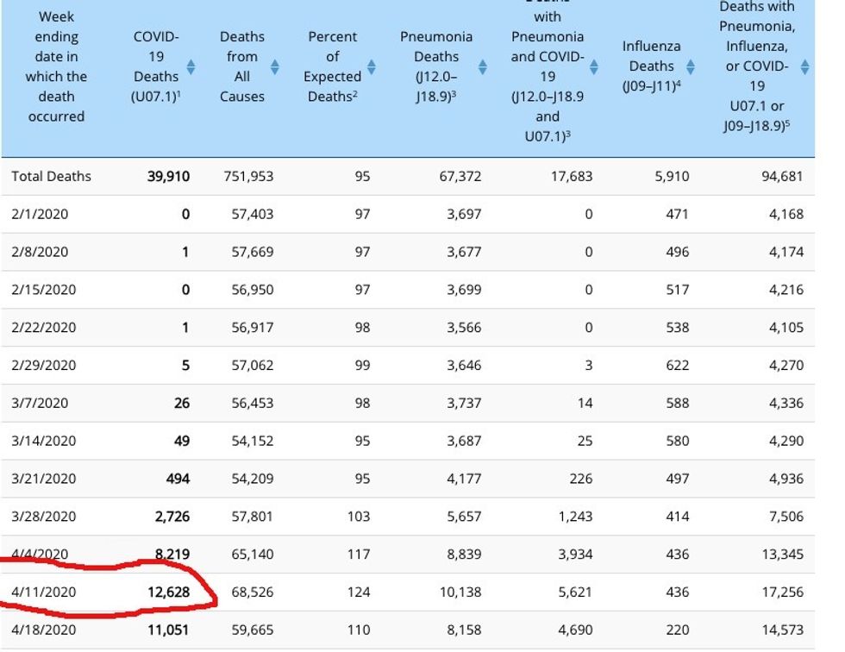Click the 4/11/2020 date cell
845x652 pixels.
44,592
